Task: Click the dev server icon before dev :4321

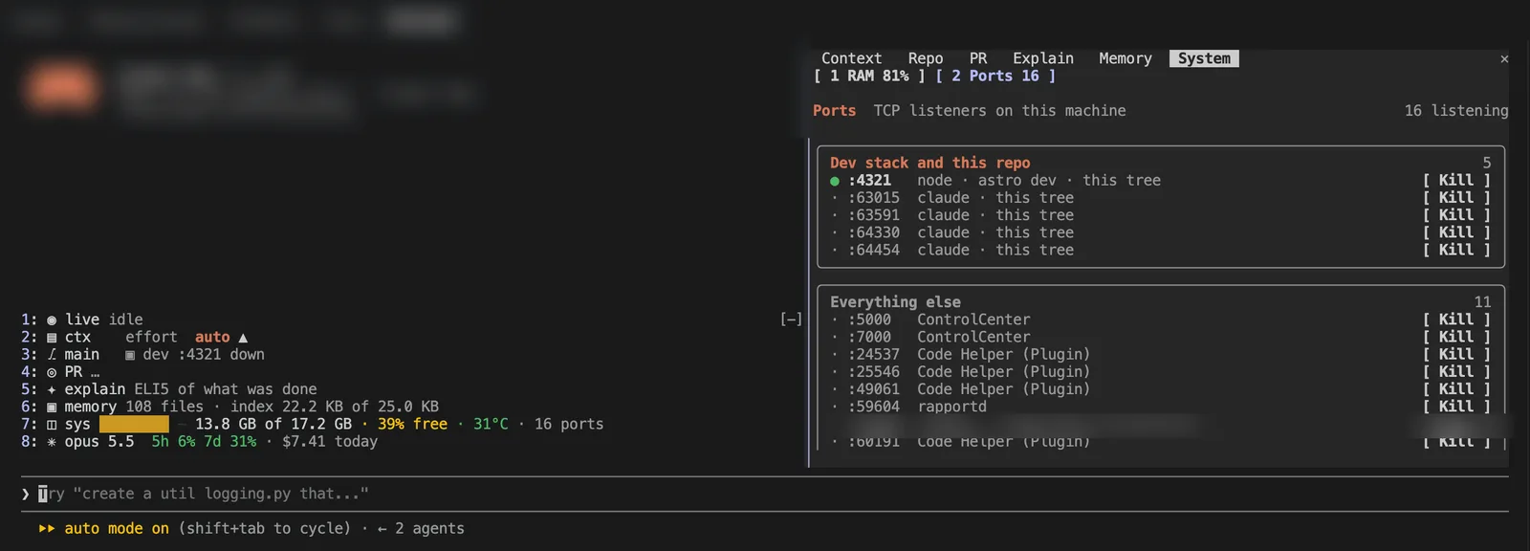Action: coord(130,354)
